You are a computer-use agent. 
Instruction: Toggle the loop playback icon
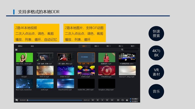tap(122, 100)
